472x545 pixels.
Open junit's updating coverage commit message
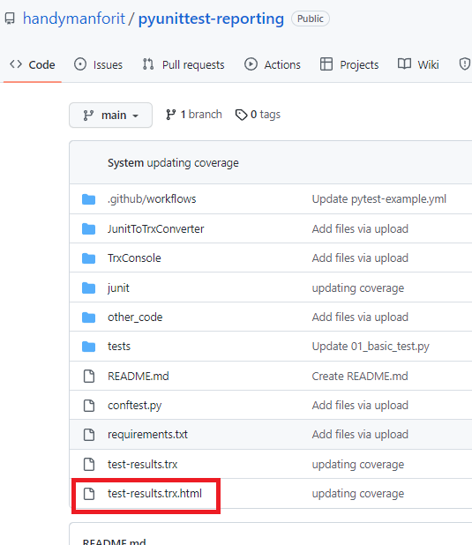tap(358, 288)
